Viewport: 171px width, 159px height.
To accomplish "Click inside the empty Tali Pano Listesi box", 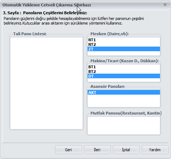I will (46, 83).
